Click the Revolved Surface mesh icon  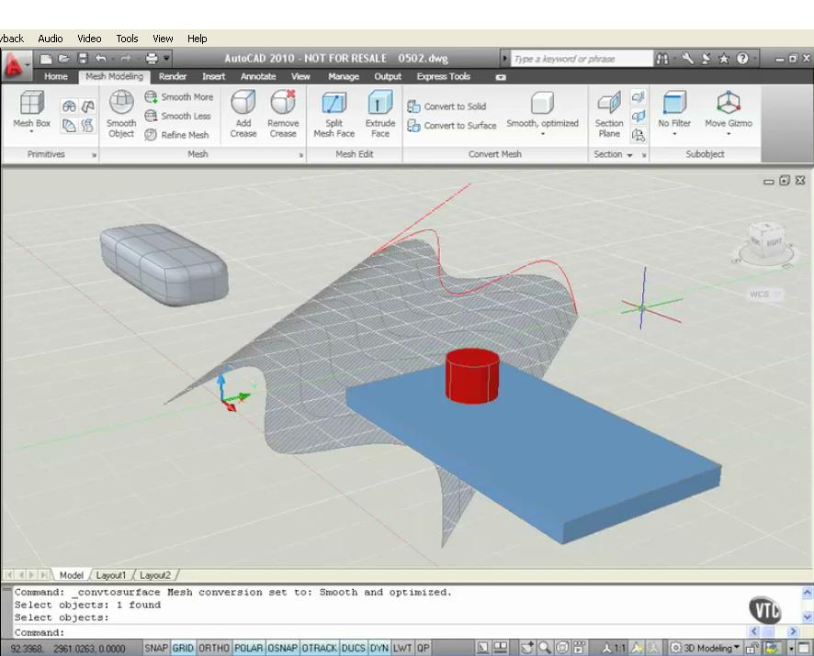[69, 106]
